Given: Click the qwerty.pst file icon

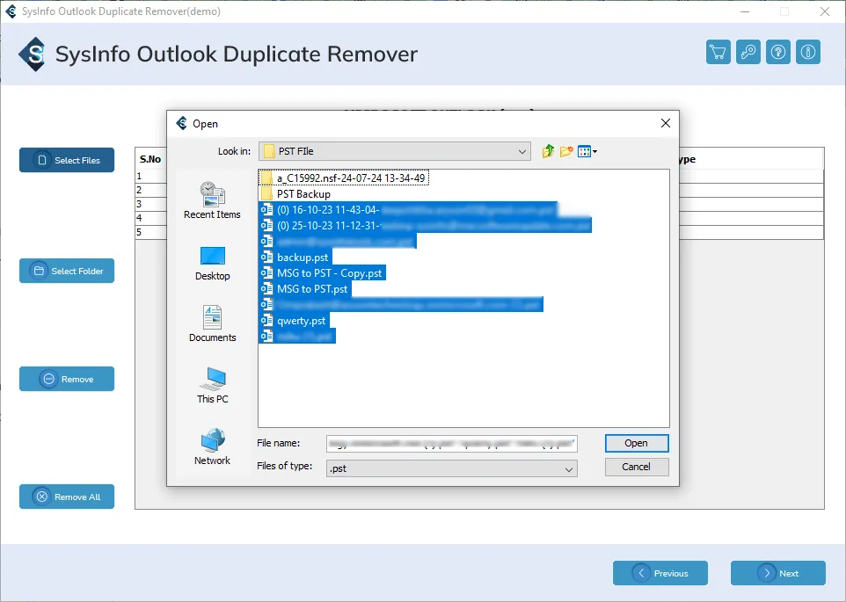Looking at the screenshot, I should pos(266,321).
